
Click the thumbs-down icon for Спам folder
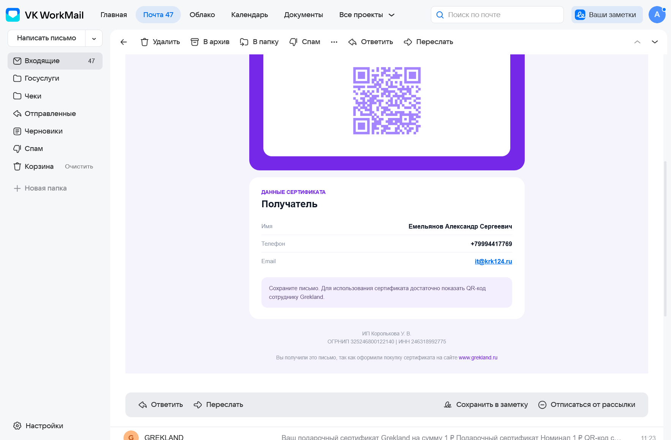click(x=17, y=149)
